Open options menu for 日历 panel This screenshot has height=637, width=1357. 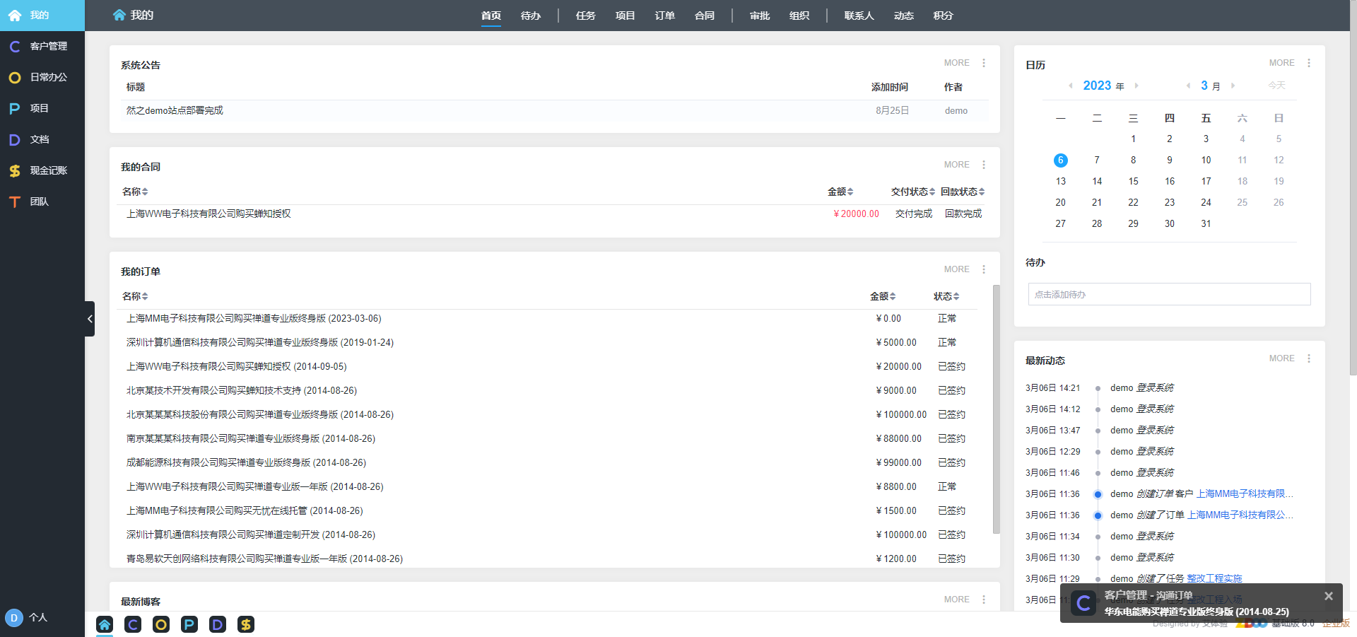tap(1309, 63)
